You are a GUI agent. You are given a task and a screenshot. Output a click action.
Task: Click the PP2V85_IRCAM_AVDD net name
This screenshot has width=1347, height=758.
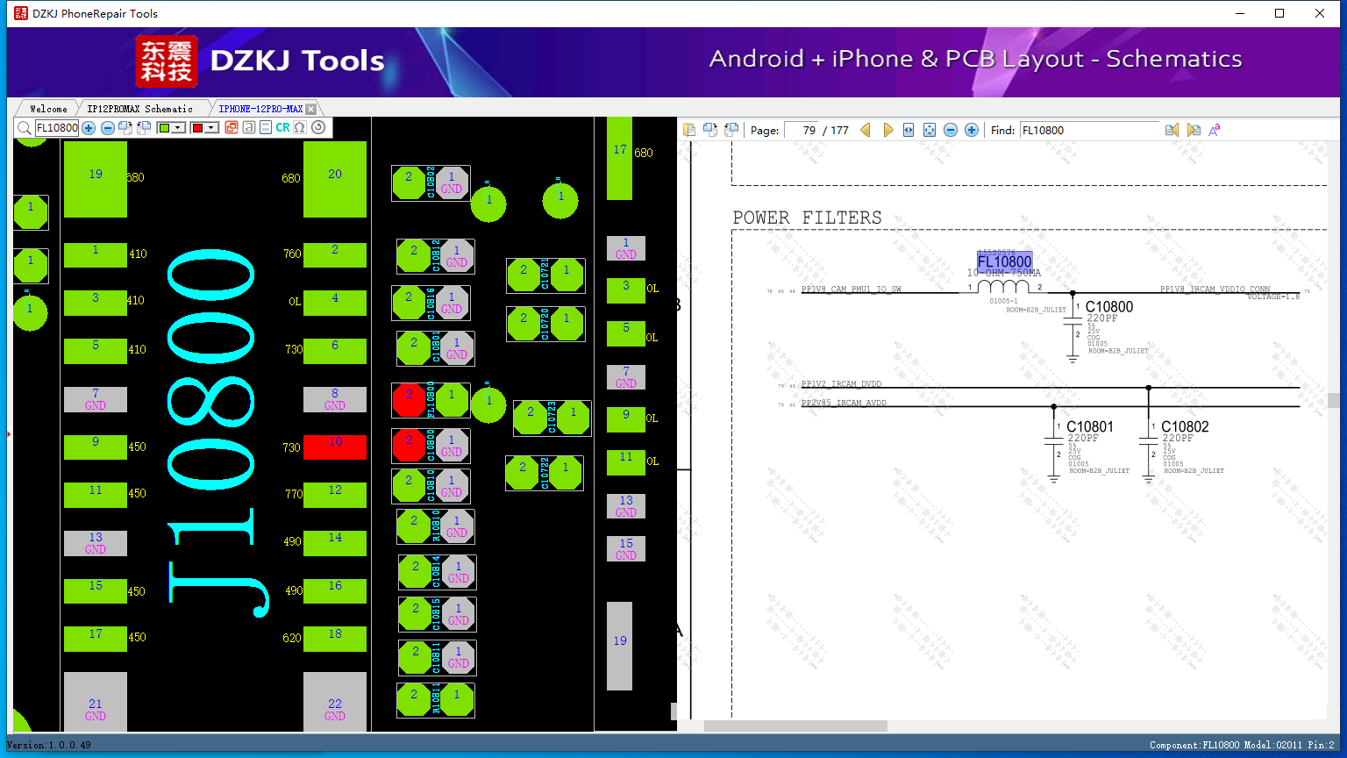tap(845, 404)
